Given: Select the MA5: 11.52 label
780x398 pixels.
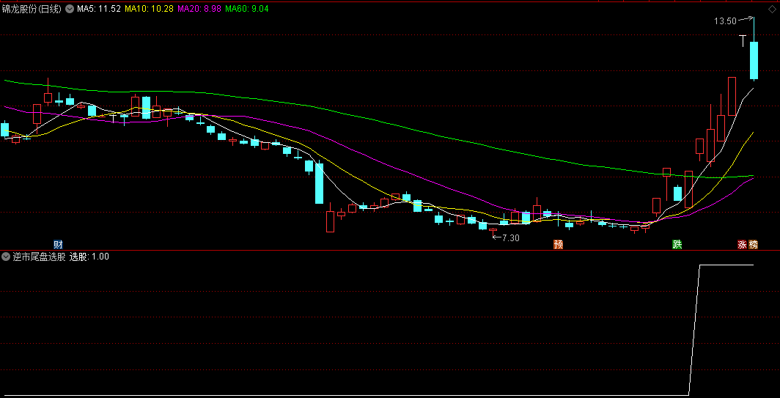Looking at the screenshot, I should [99, 9].
